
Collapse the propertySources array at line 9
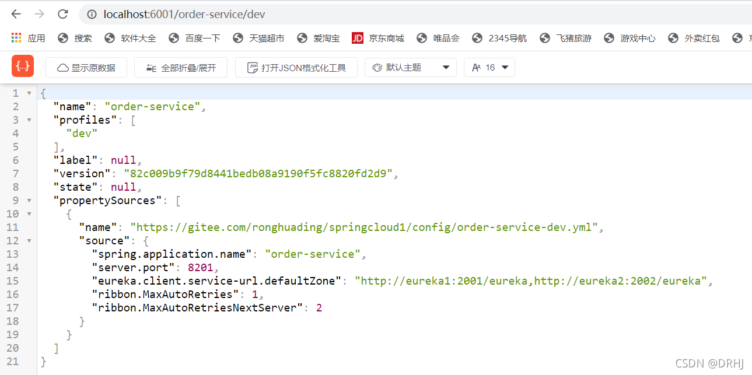coord(29,201)
